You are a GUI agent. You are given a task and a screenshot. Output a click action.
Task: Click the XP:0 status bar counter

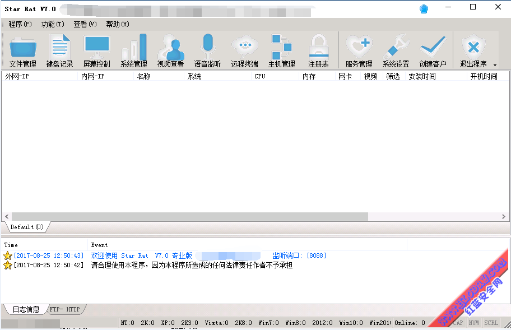168,323
